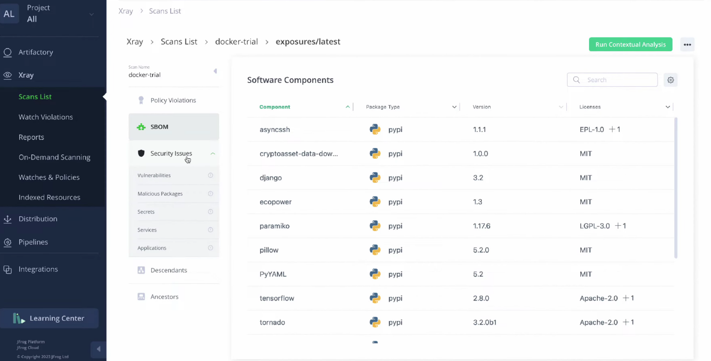The image size is (711, 361).
Task: Expand +1 licenses on asyncssh row
Action: pyautogui.click(x=614, y=129)
